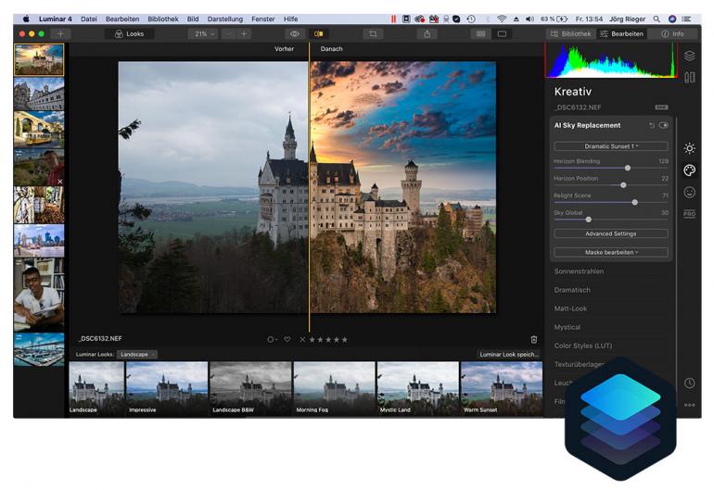714x490 pixels.
Task: Click the zoom out minus button
Action: (x=229, y=33)
